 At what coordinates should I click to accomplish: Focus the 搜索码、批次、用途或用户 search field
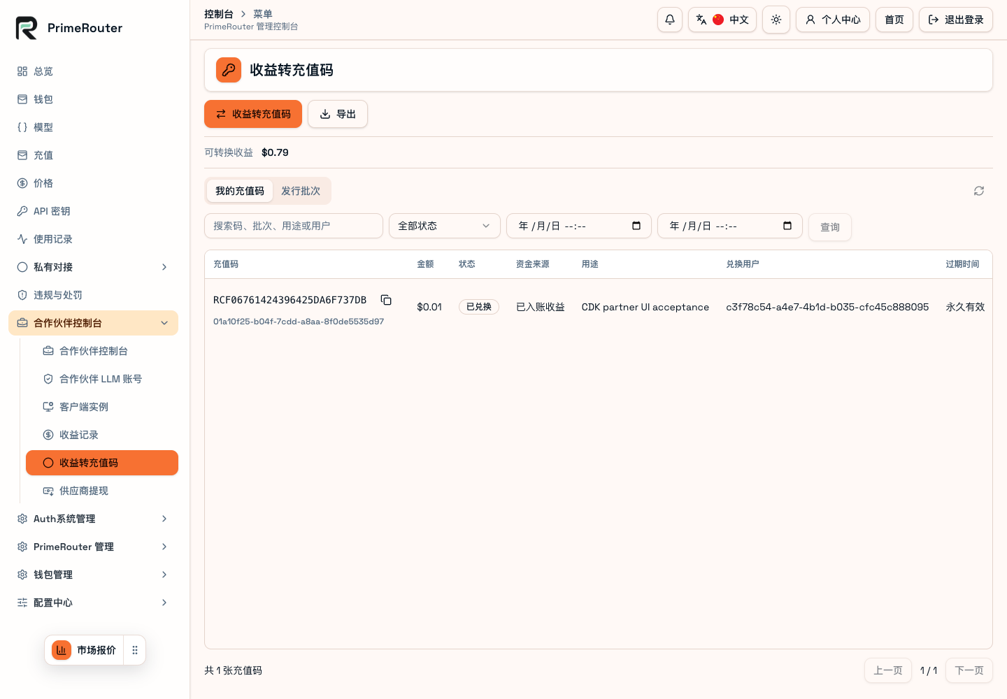pyautogui.click(x=294, y=226)
